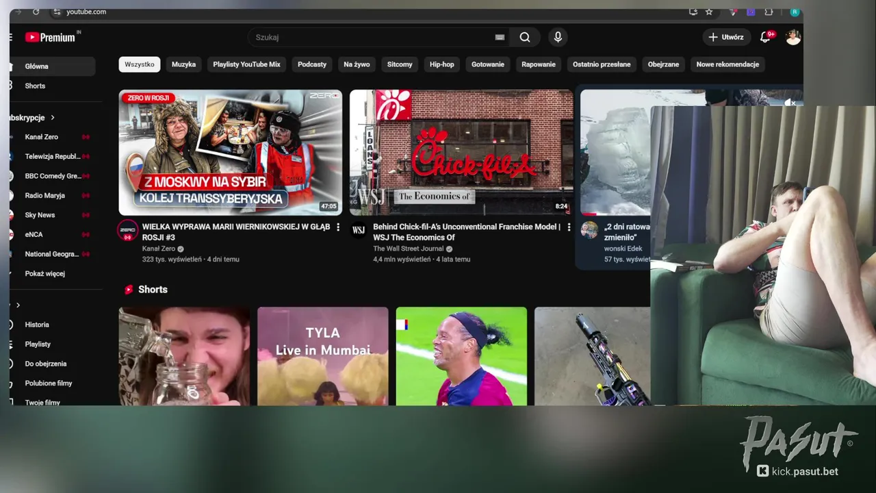Unmute the preview of the third video

point(791,102)
